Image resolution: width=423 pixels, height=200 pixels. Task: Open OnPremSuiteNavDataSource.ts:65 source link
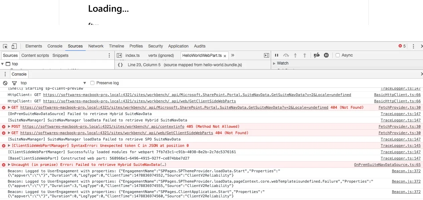[x=387, y=165]
